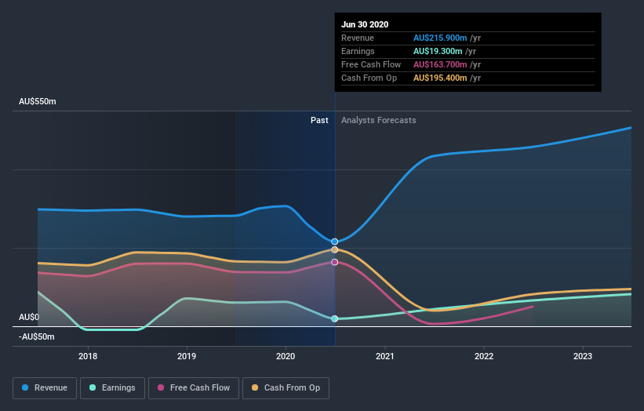Toggle the Revenue legend button
Screen dimensions: 644x411
pos(45,388)
